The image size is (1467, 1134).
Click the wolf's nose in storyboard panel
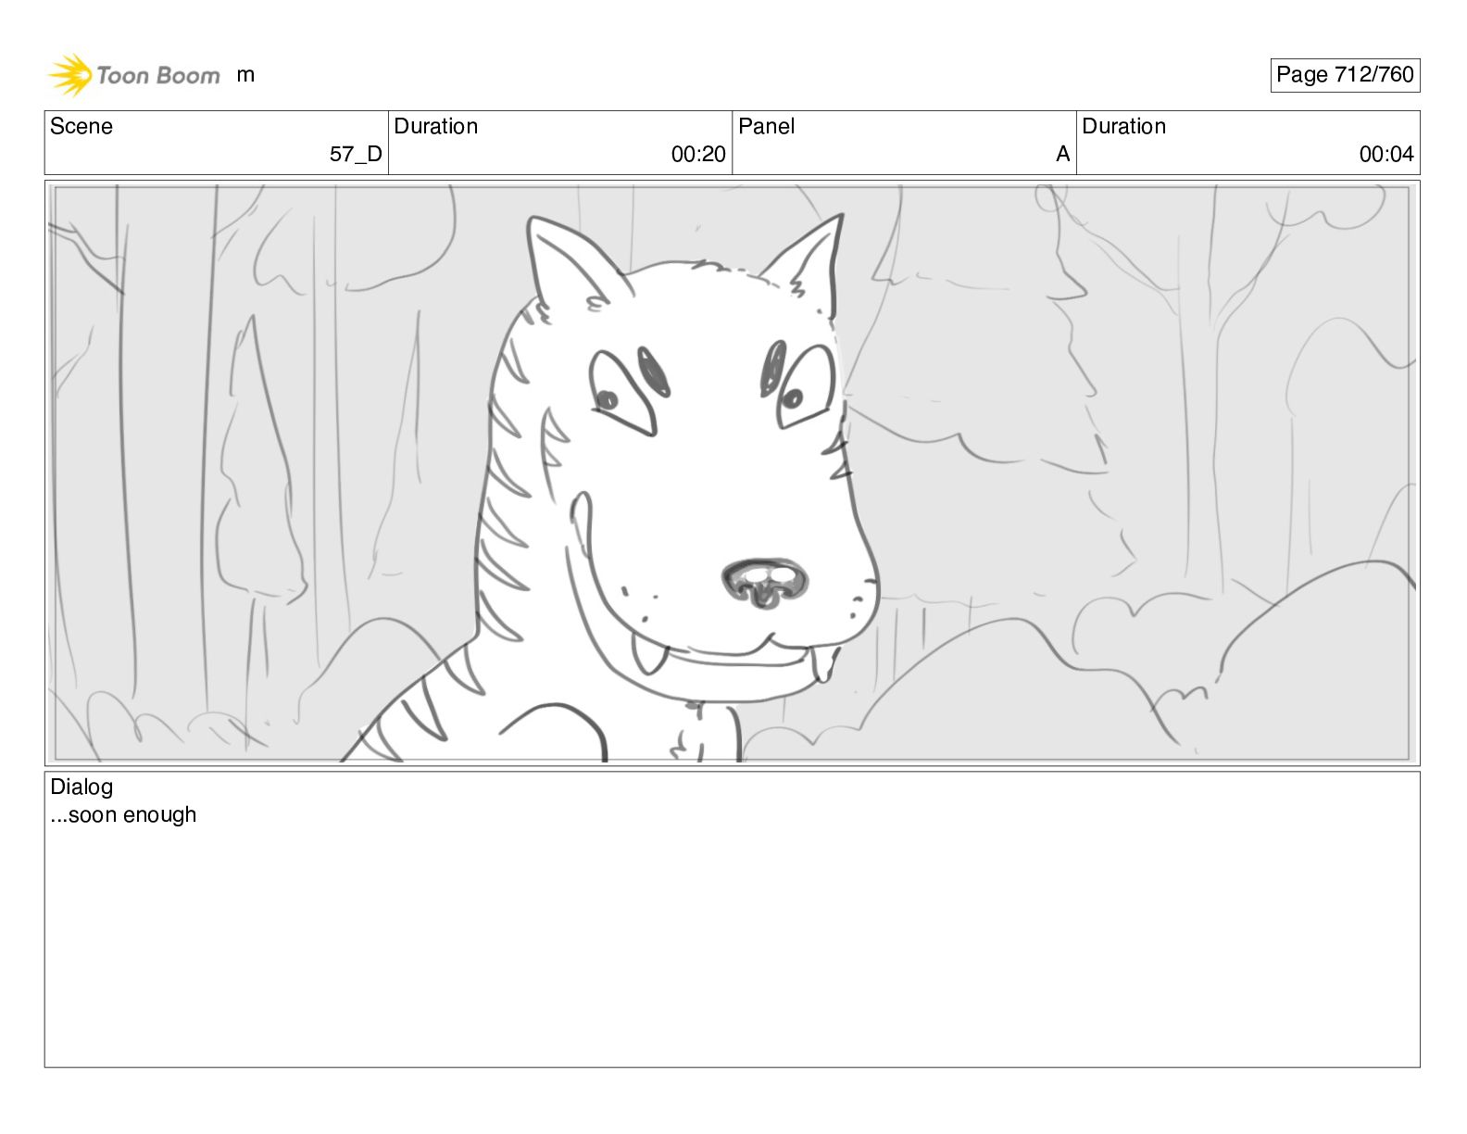pyautogui.click(x=764, y=583)
